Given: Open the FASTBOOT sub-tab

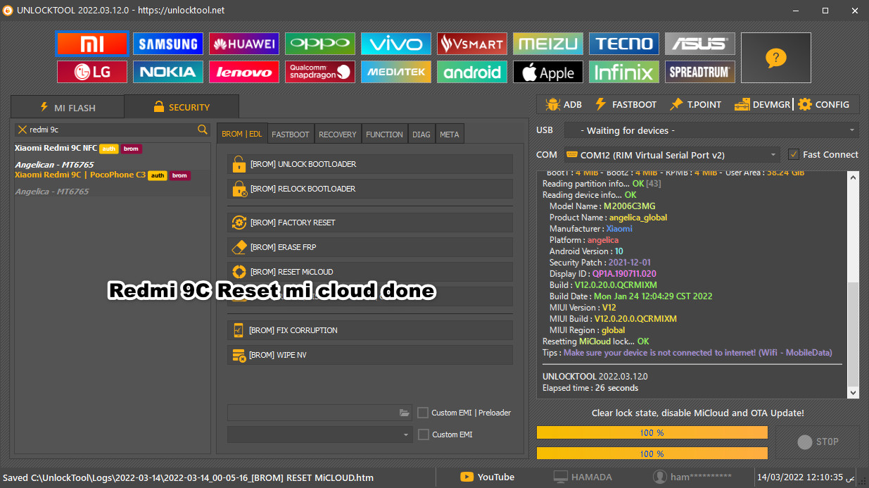Looking at the screenshot, I should tap(291, 134).
